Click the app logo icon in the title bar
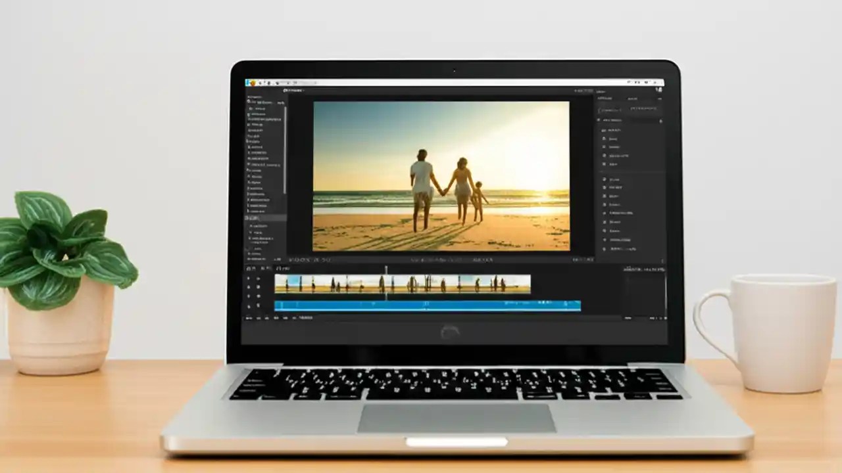Screen dimensions: 842x473 pyautogui.click(x=252, y=83)
